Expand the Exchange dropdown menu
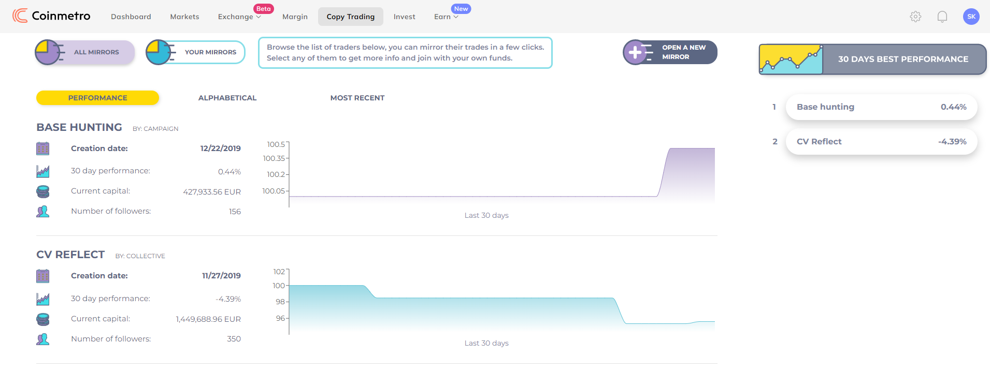This screenshot has height=387, width=990. point(239,17)
